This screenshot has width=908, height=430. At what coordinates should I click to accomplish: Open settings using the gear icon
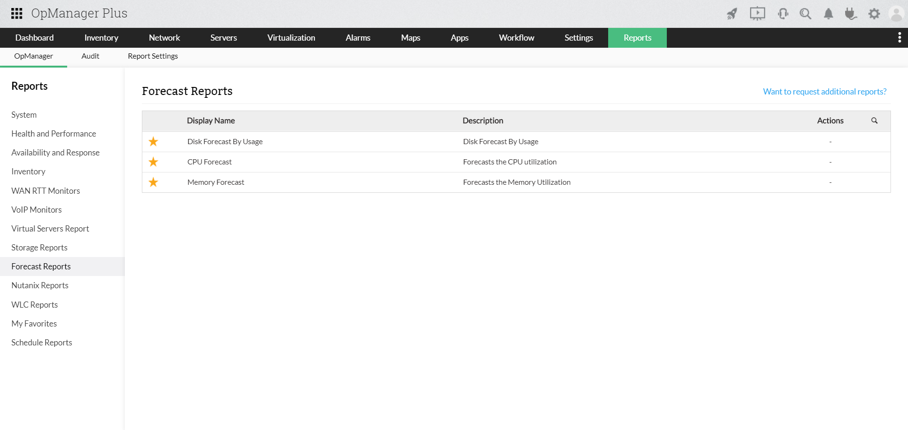pyautogui.click(x=874, y=13)
